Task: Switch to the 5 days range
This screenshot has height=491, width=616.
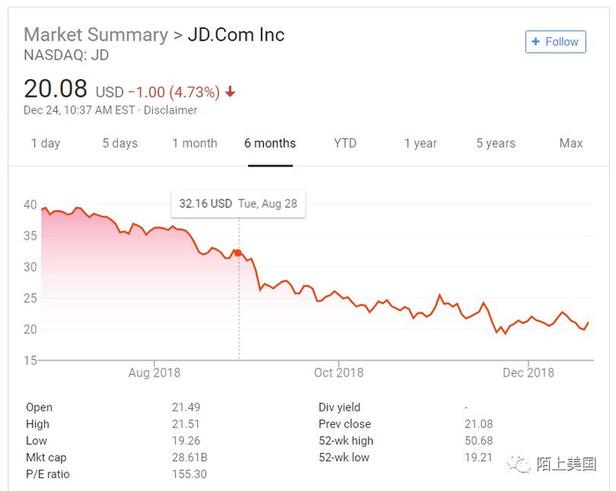Action: [120, 143]
